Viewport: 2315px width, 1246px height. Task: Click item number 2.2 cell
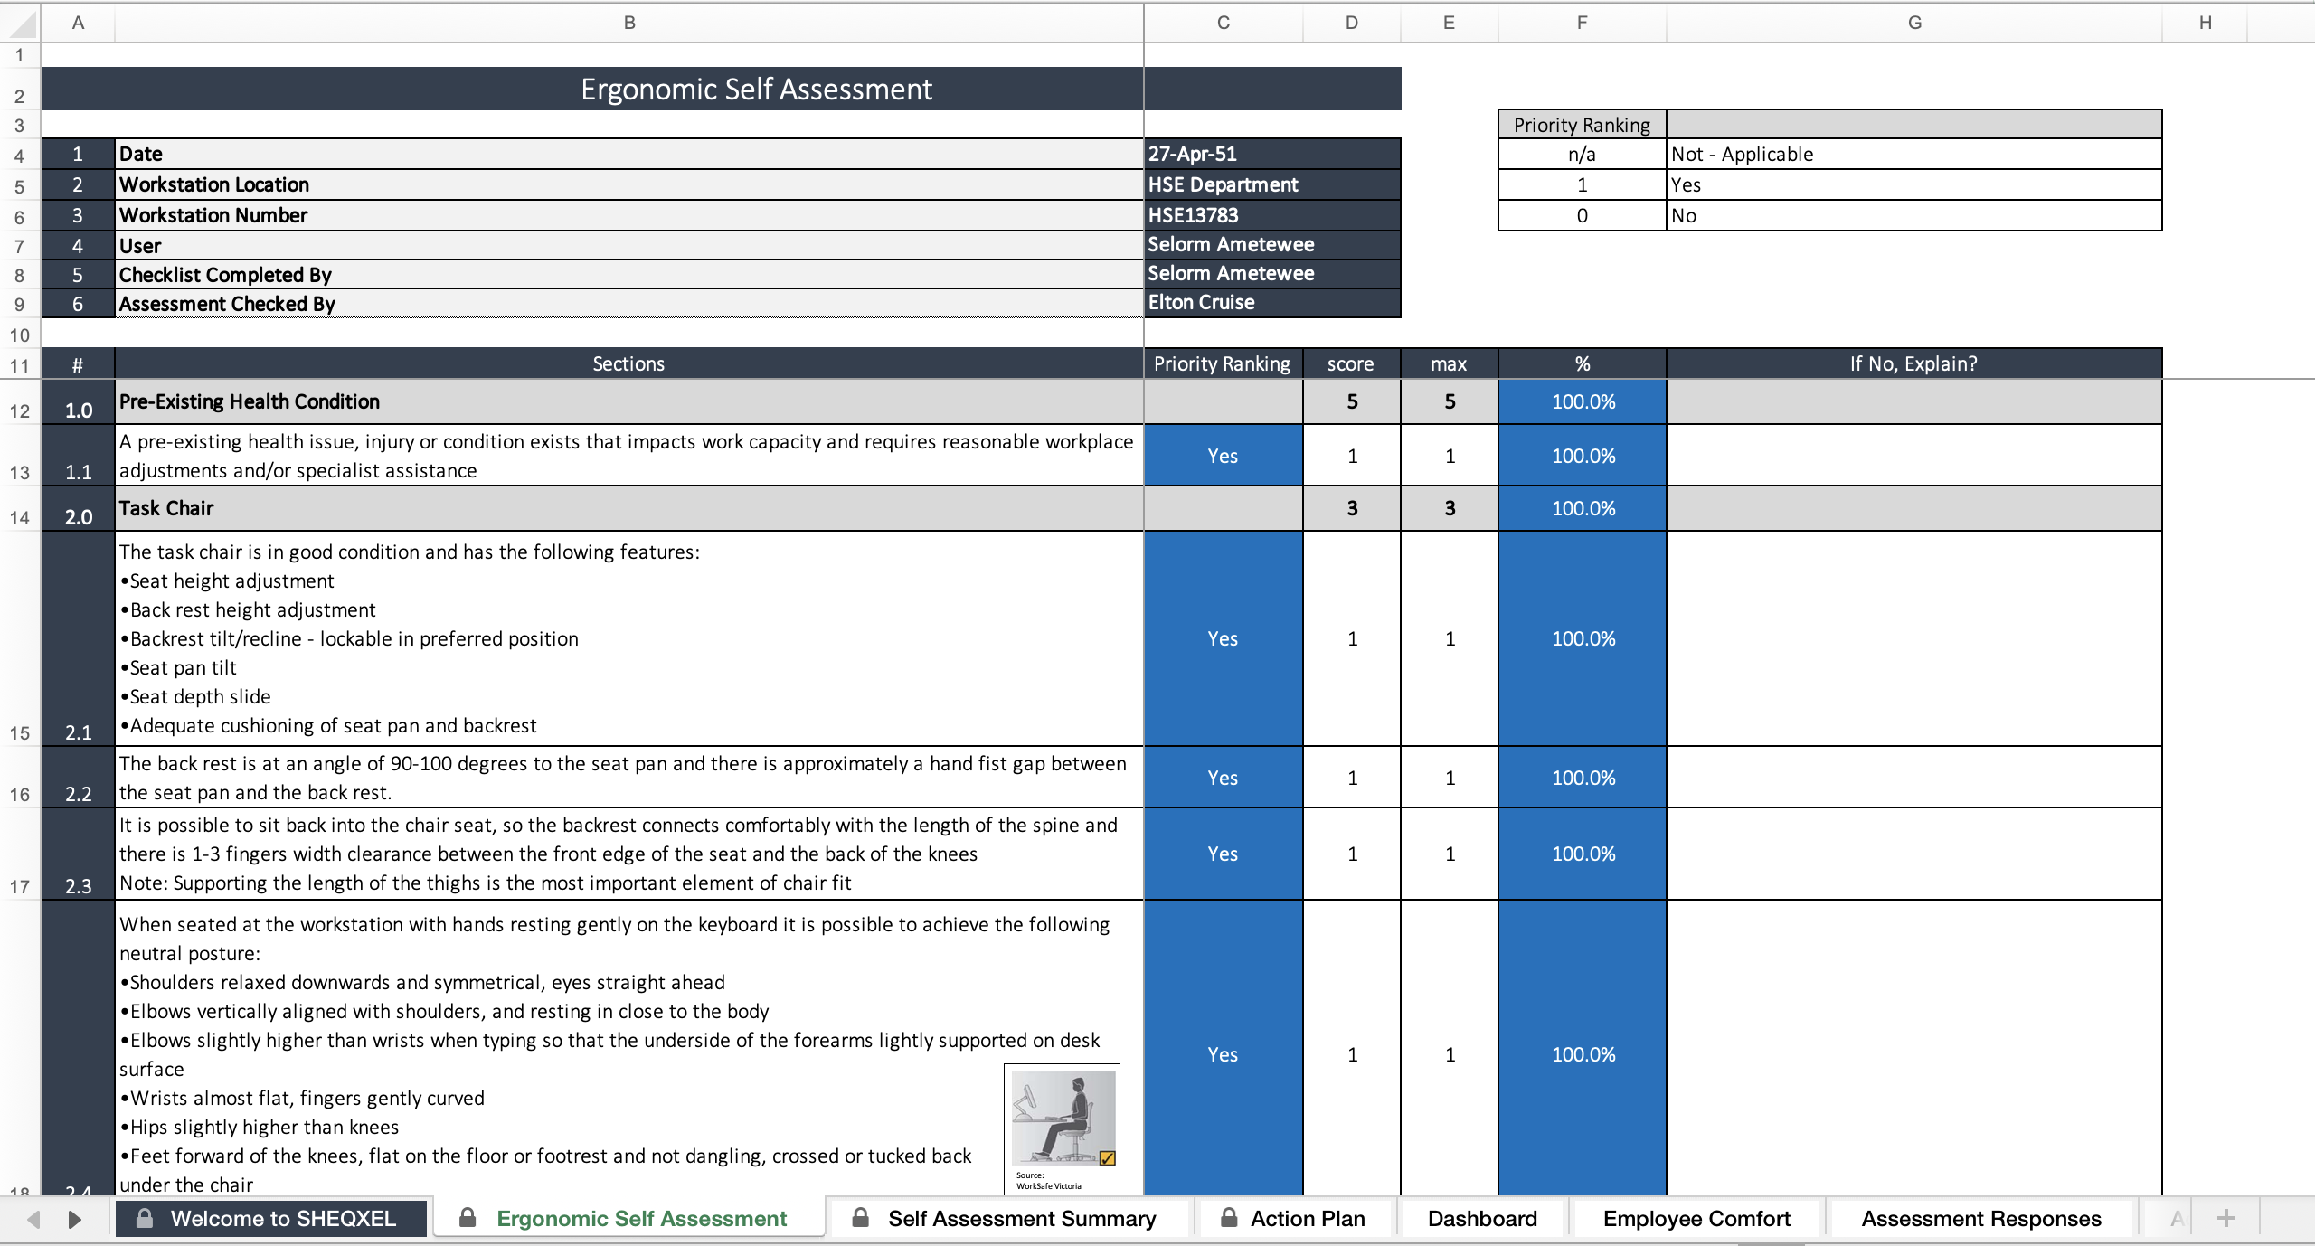click(78, 778)
